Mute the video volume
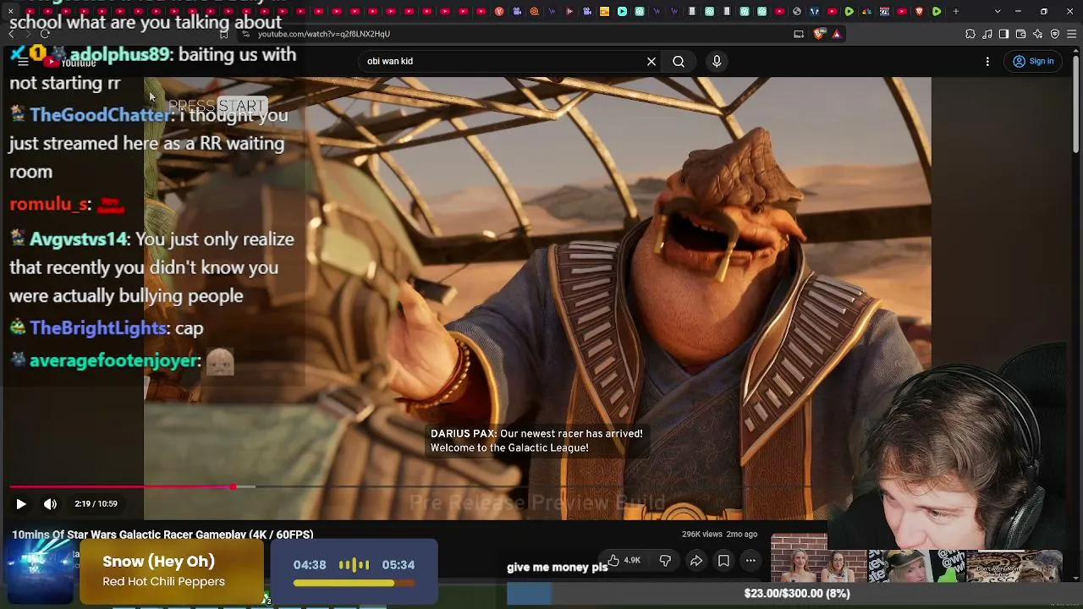The height and width of the screenshot is (609, 1083). point(50,504)
